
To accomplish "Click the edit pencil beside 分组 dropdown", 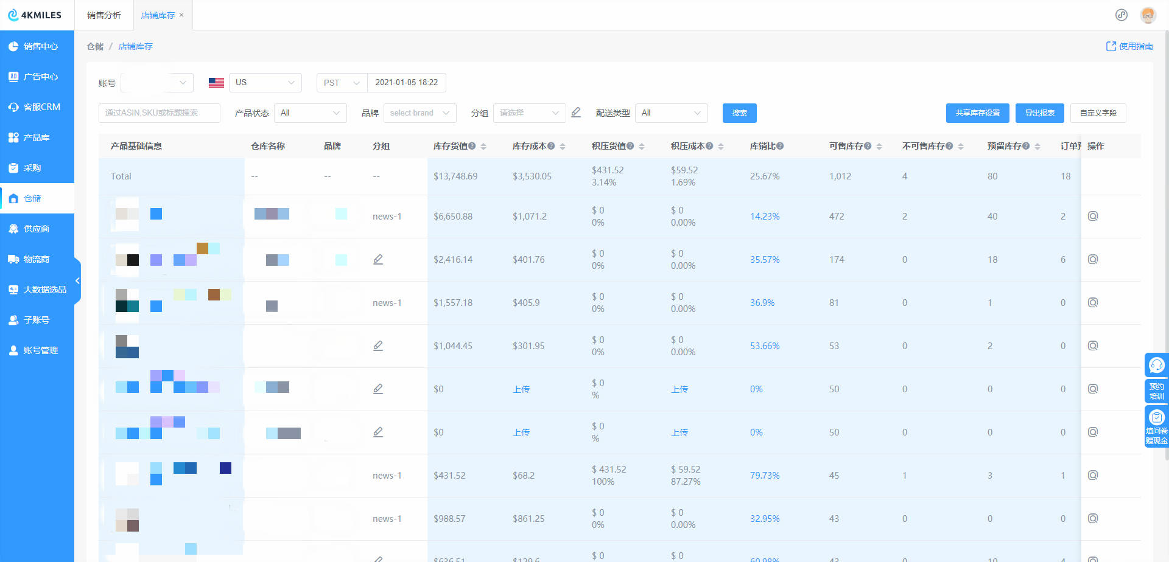I will (x=576, y=113).
